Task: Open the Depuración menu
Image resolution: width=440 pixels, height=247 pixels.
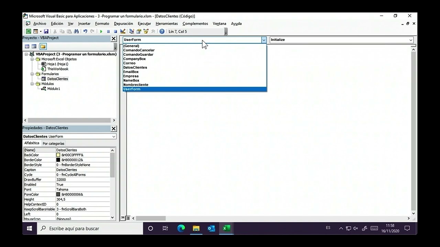Action: tap(123, 24)
